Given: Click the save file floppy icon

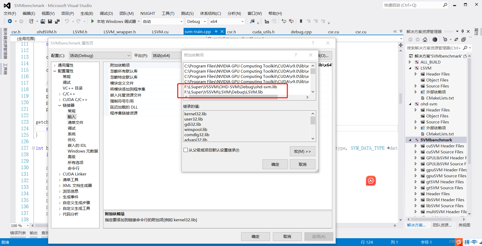Looking at the screenshot, I should click(x=50, y=21).
